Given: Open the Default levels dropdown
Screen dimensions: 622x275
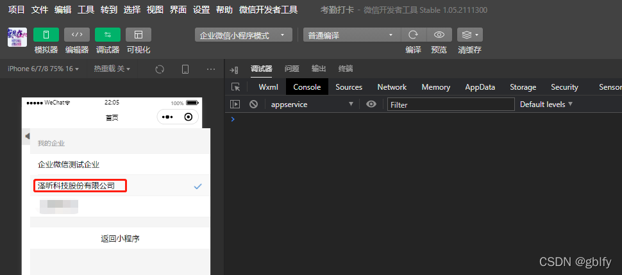Looking at the screenshot, I should click(x=546, y=104).
